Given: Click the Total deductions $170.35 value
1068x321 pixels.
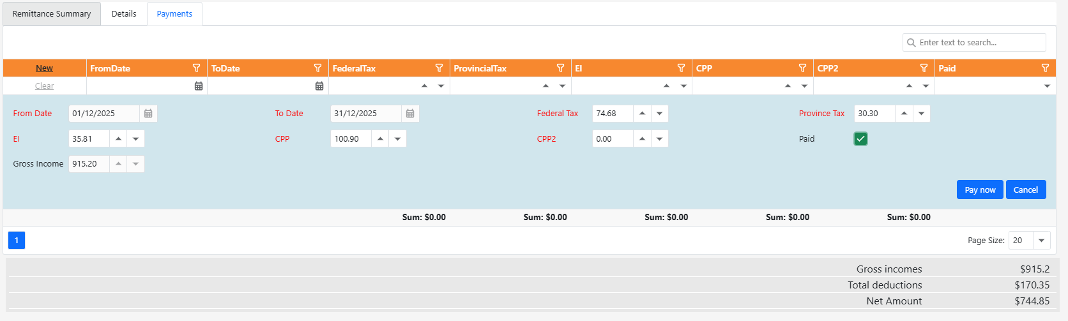Looking at the screenshot, I should click(x=1032, y=285).
